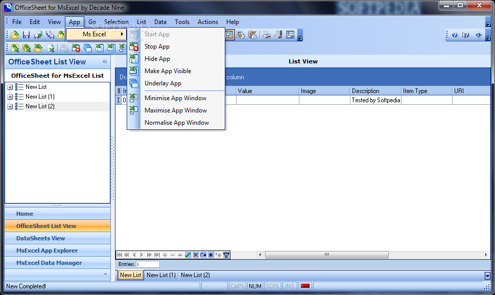Open DataSheets View navigation button
Screen dimensions: 495x295
[57, 238]
